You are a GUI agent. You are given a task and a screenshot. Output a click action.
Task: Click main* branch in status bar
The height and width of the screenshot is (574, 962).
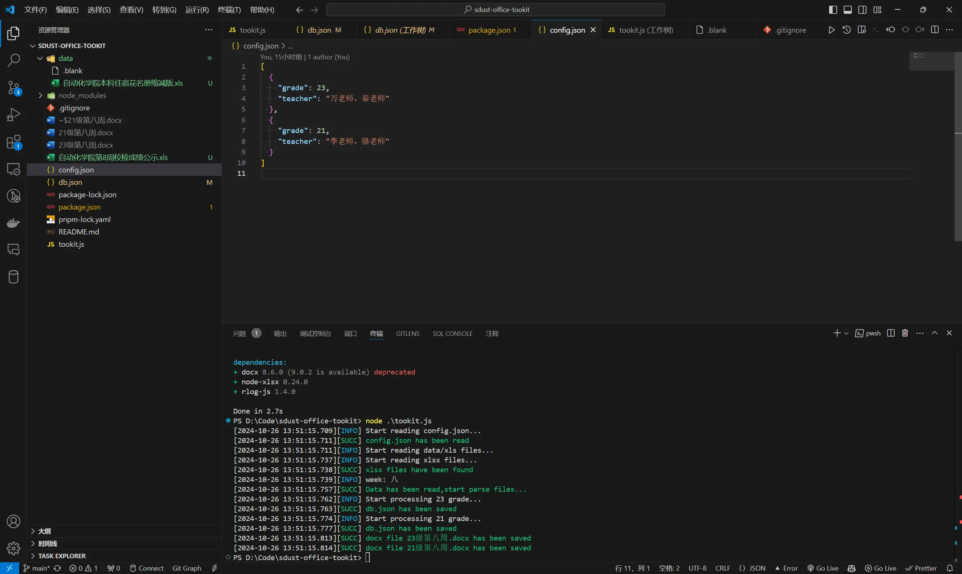36,568
